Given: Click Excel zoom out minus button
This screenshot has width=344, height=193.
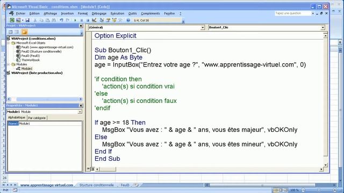Looking at the screenshot, I should tap(303, 190).
